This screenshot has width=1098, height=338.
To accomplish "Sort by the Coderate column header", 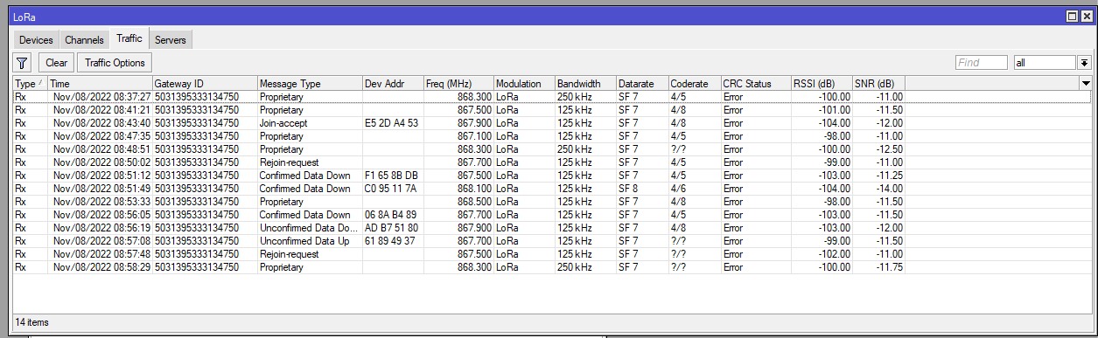I will (695, 83).
